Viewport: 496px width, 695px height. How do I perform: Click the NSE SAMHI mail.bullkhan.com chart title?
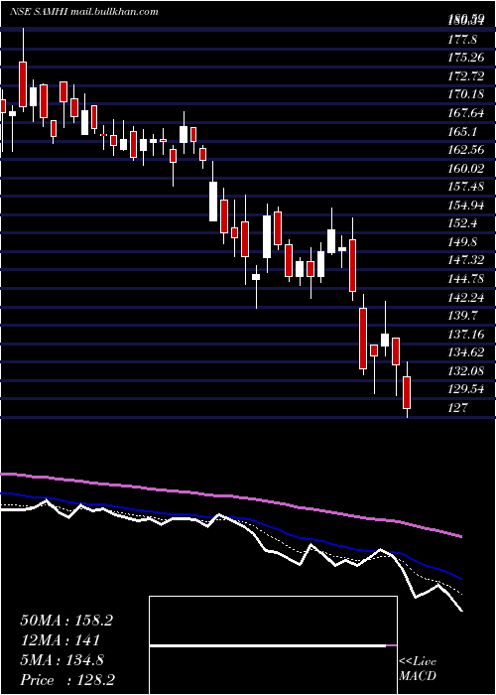pos(84,12)
